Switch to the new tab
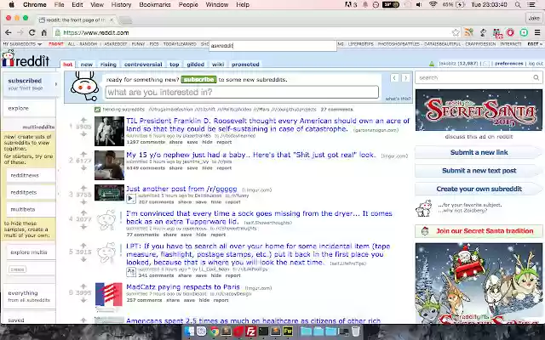 click(x=87, y=65)
